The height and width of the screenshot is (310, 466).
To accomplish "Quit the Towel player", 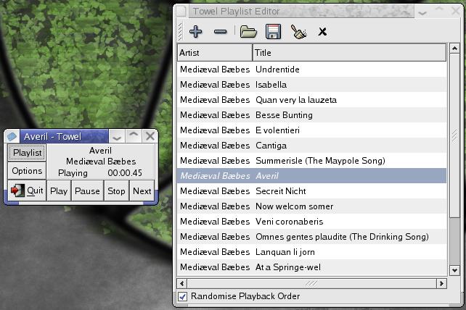I will 27,191.
